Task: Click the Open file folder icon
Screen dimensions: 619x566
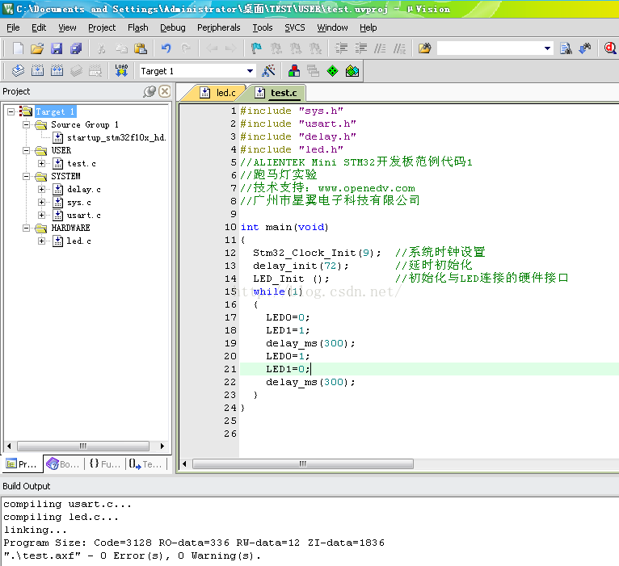Action: tap(37, 48)
